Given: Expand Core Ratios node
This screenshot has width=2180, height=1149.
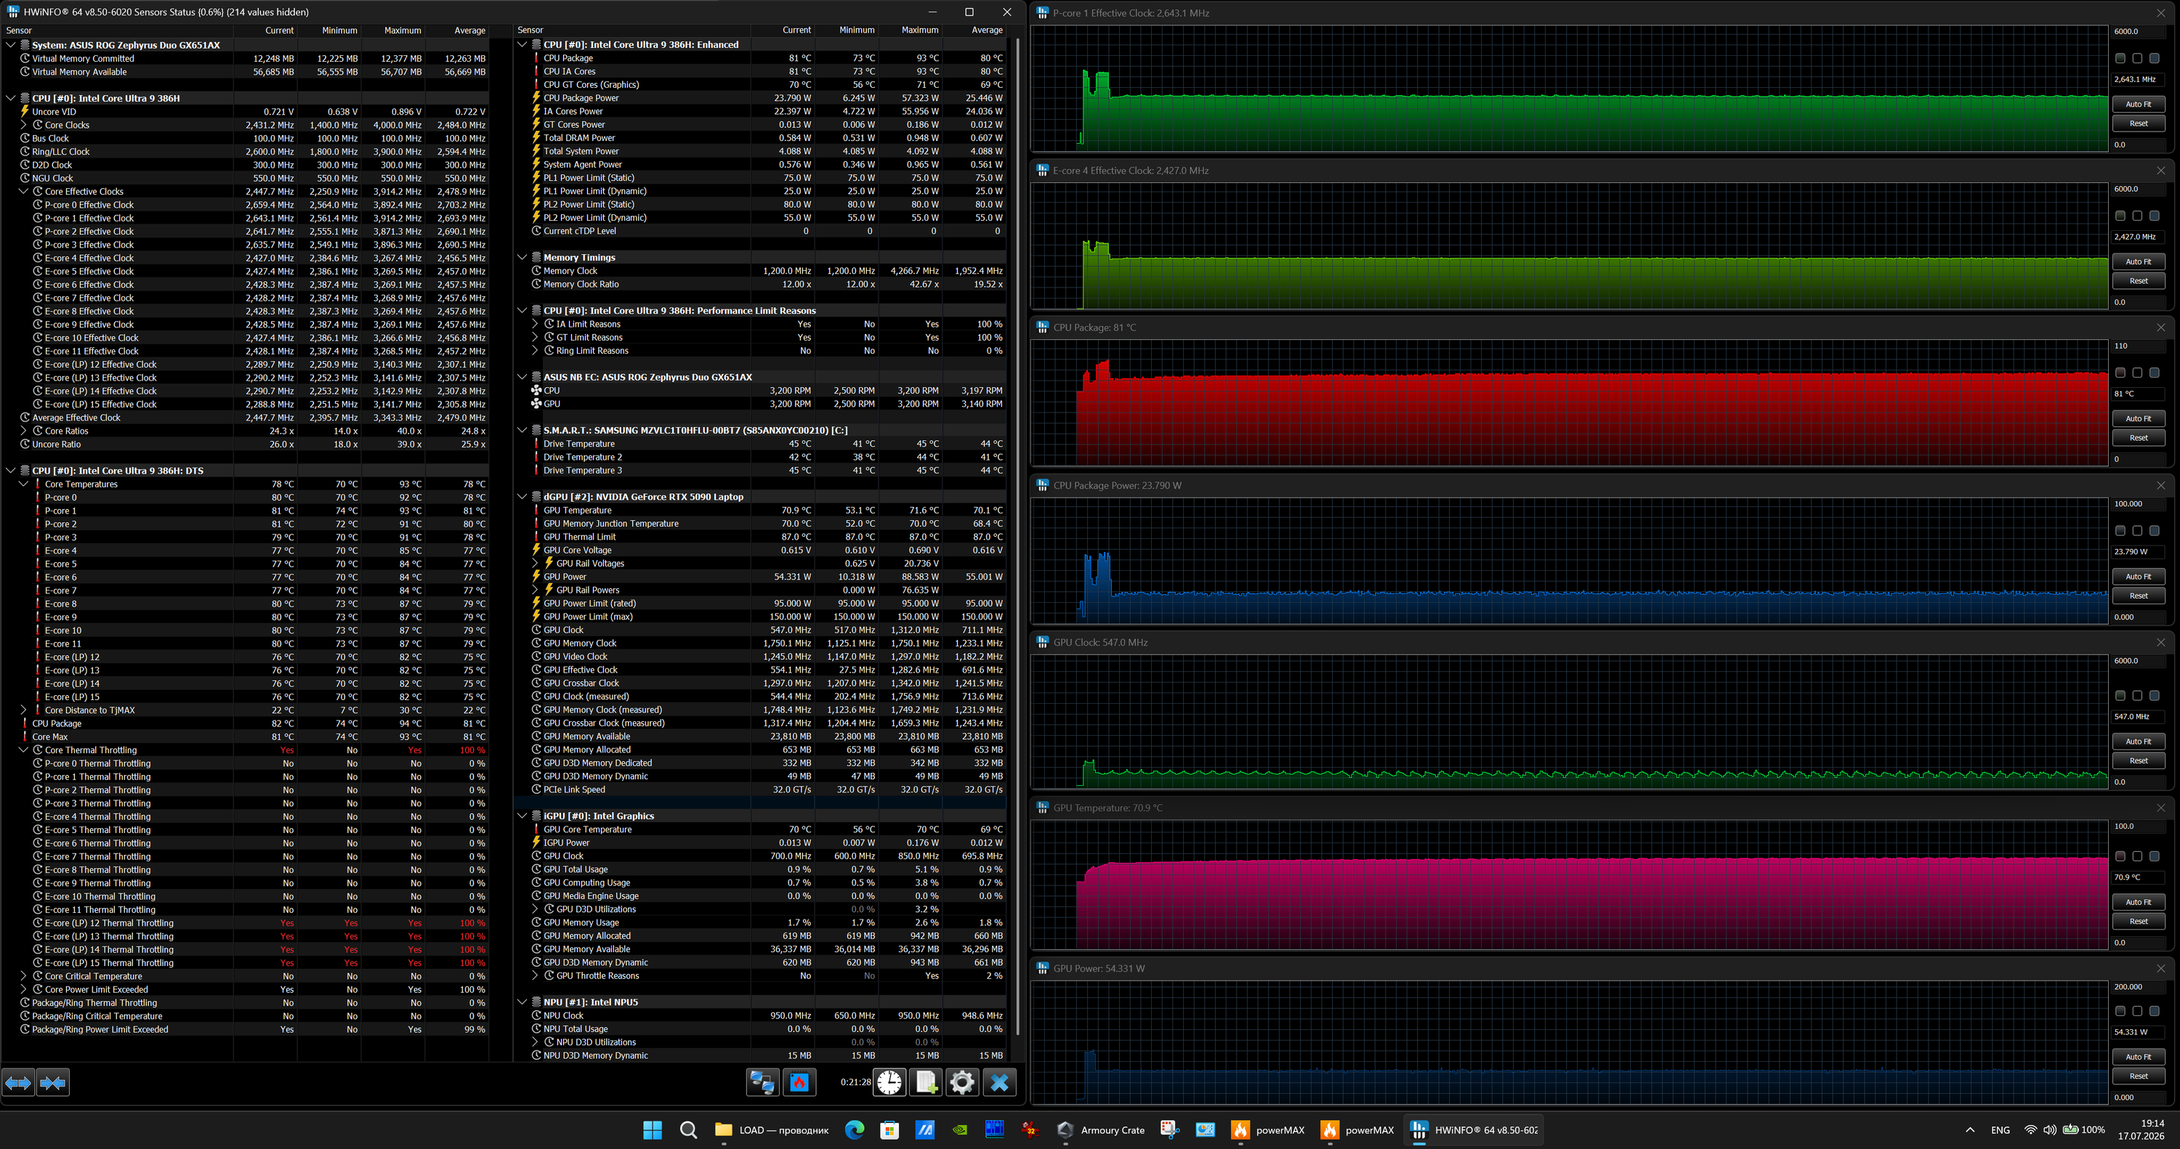Looking at the screenshot, I should 24,431.
